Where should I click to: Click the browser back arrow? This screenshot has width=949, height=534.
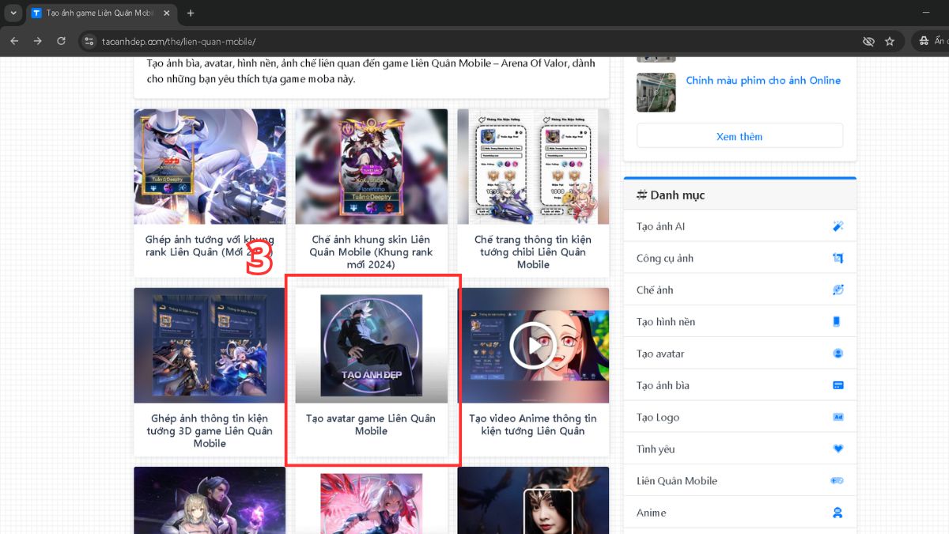(x=14, y=41)
